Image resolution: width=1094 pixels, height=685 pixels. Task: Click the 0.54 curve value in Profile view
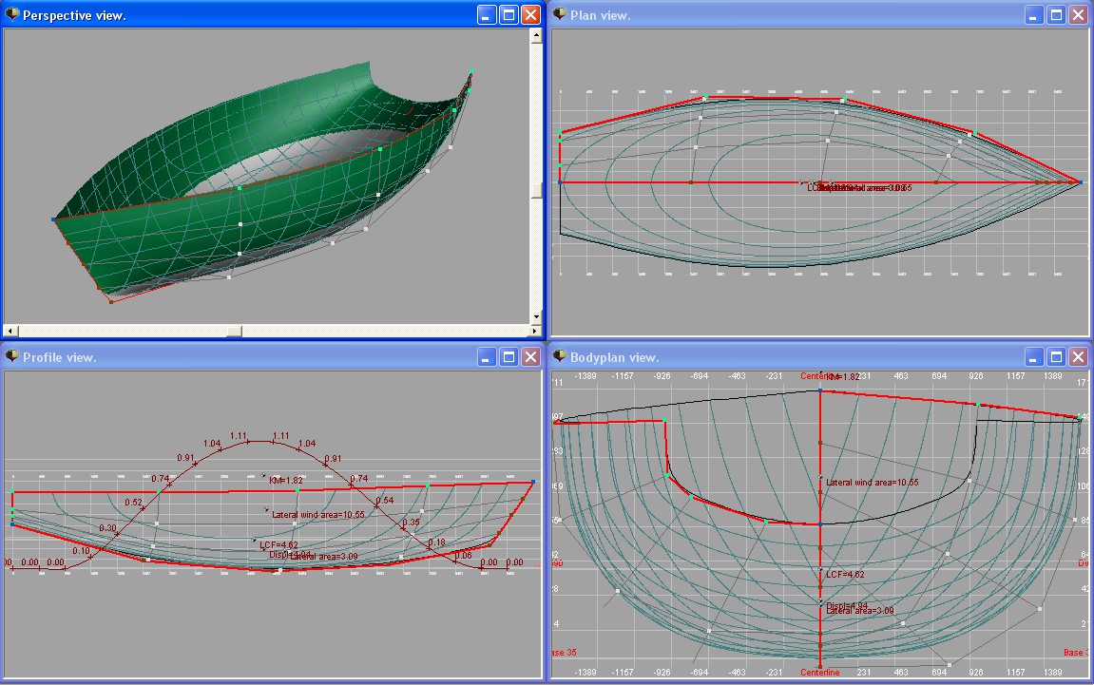(x=384, y=500)
